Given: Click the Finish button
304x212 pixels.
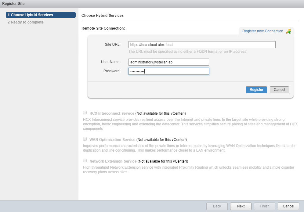Looking at the screenshot, I should coord(264,206).
